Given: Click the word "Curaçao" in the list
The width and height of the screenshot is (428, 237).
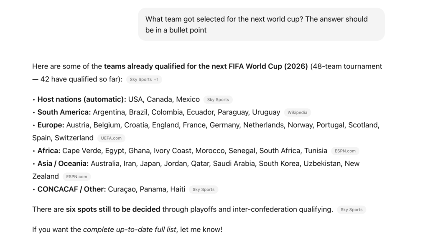Looking at the screenshot, I should (122, 189).
